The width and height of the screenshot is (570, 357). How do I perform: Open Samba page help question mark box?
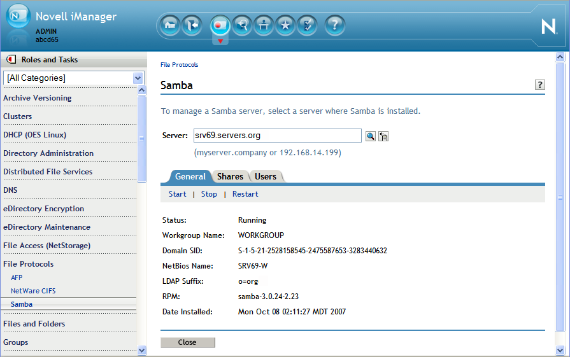540,85
